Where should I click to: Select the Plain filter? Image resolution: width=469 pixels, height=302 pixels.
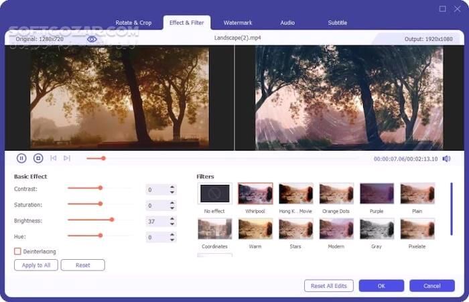417,194
